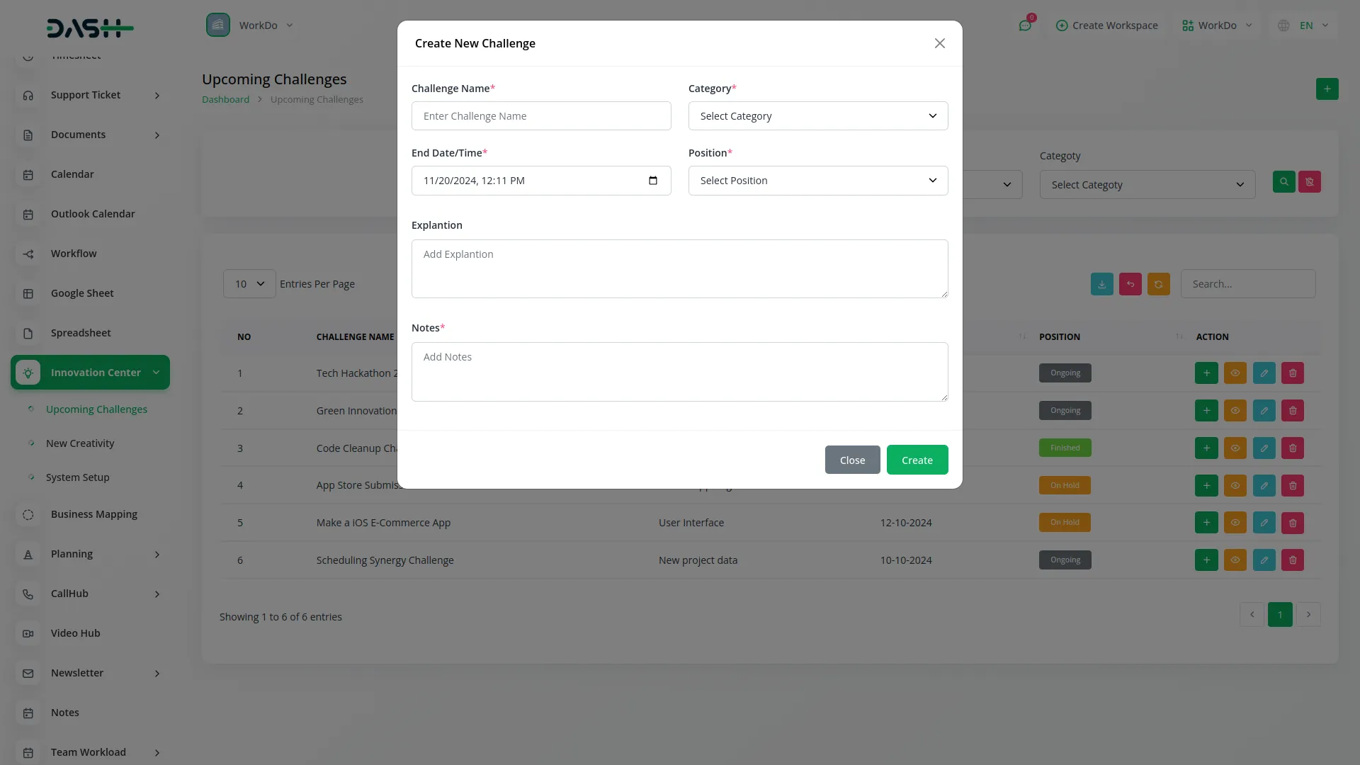The height and width of the screenshot is (765, 1360).
Task: Click the red clear filter trash icon
Action: [1309, 182]
